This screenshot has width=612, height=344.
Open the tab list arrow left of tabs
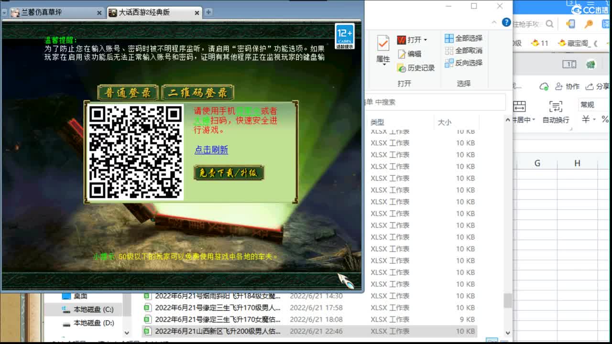click(x=5, y=13)
